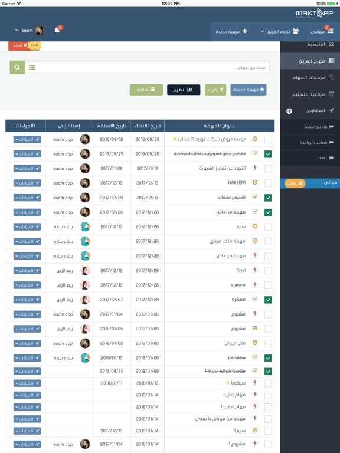
Task: Click the orange ترقية upgrade badge in sidebar
Action: point(295,183)
